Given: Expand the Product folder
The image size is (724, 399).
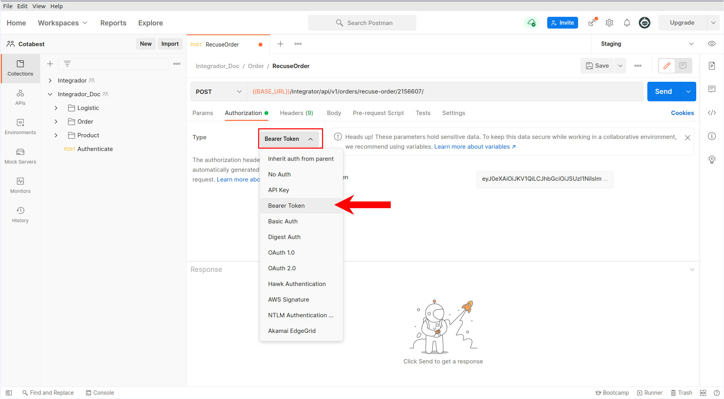Looking at the screenshot, I should click(x=56, y=135).
